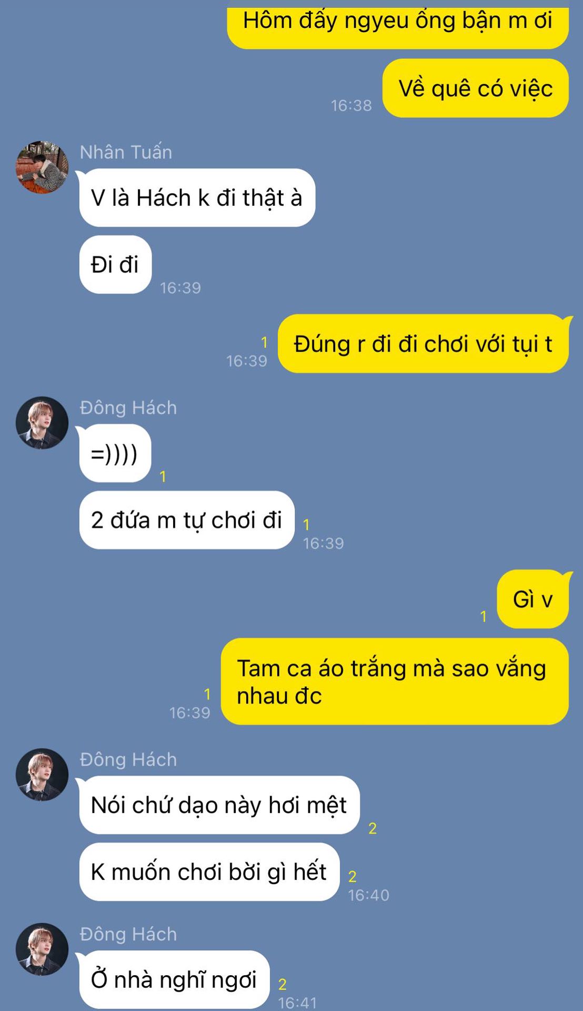Tap the "Ở nhà nghỉ ngơi" message
Screen dimensions: 583x1011
175,980
